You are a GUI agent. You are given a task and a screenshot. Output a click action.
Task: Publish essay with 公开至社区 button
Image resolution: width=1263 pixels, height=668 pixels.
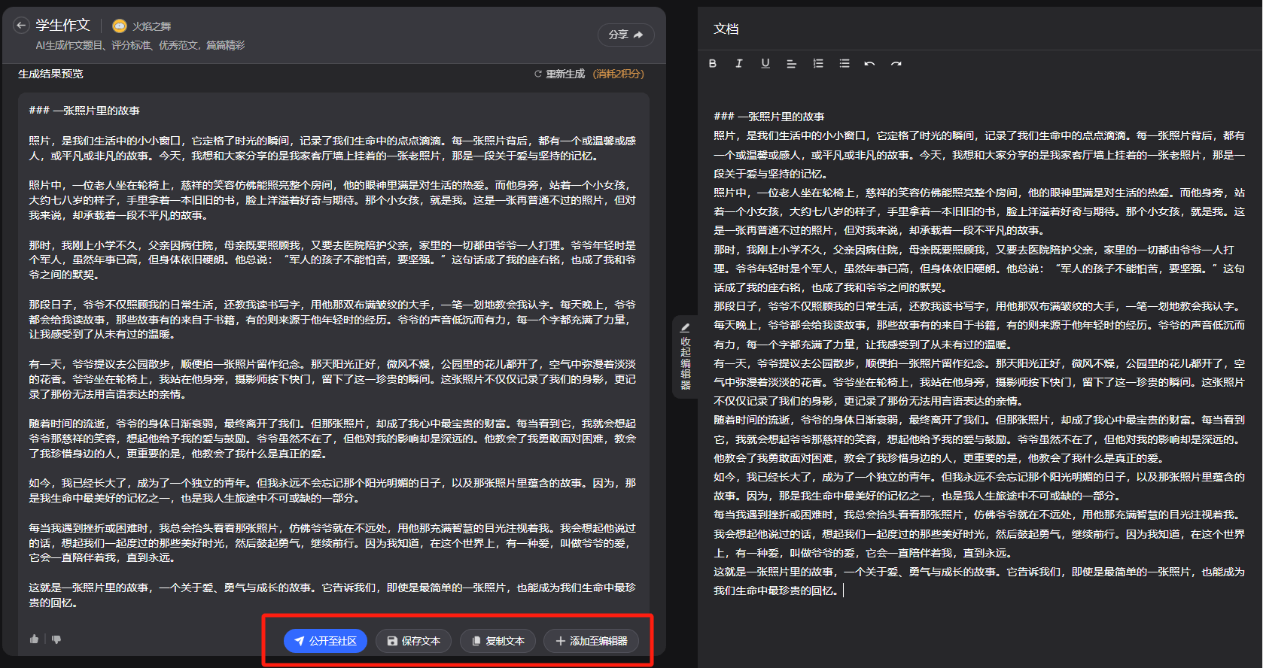click(x=325, y=641)
